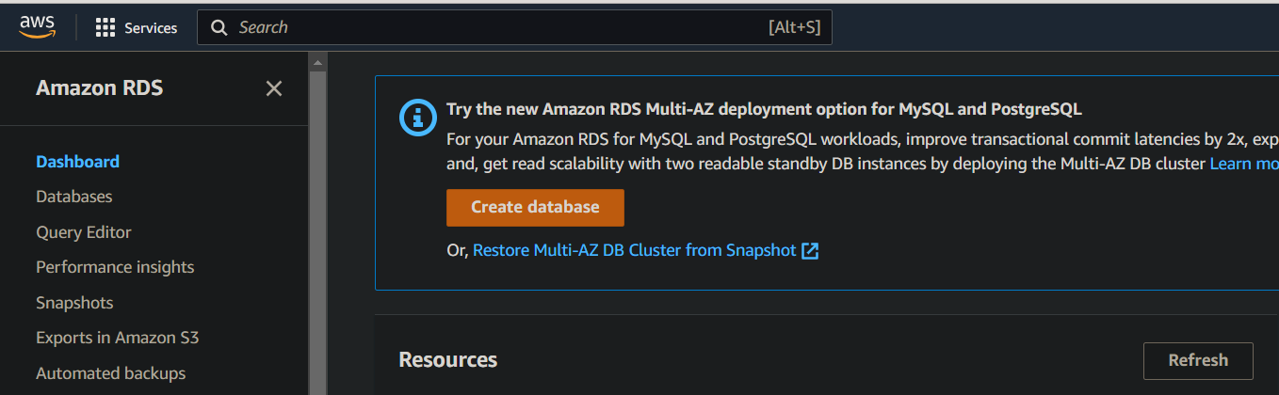Click the info circle icon in banner
The image size is (1279, 395).
pos(418,118)
